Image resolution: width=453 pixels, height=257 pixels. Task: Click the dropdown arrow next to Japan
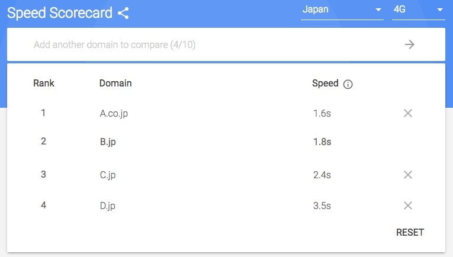coord(378,10)
